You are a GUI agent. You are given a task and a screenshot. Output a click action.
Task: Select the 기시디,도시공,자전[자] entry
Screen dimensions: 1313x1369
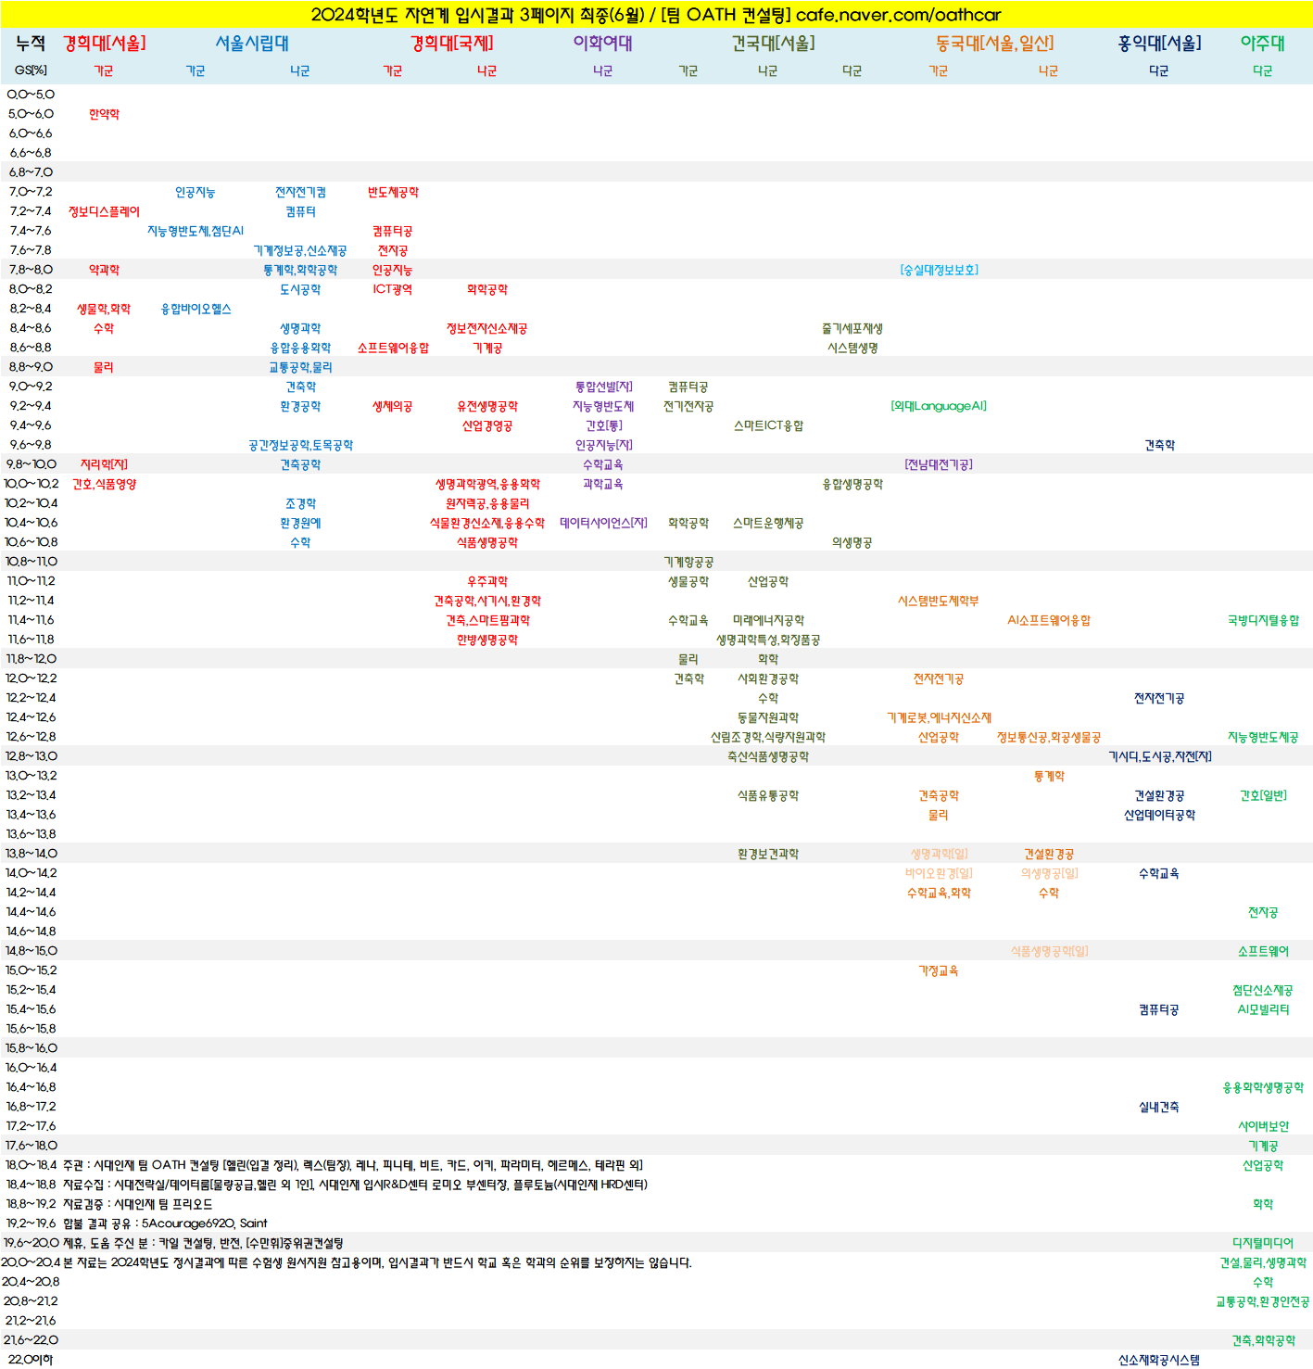tap(1159, 756)
